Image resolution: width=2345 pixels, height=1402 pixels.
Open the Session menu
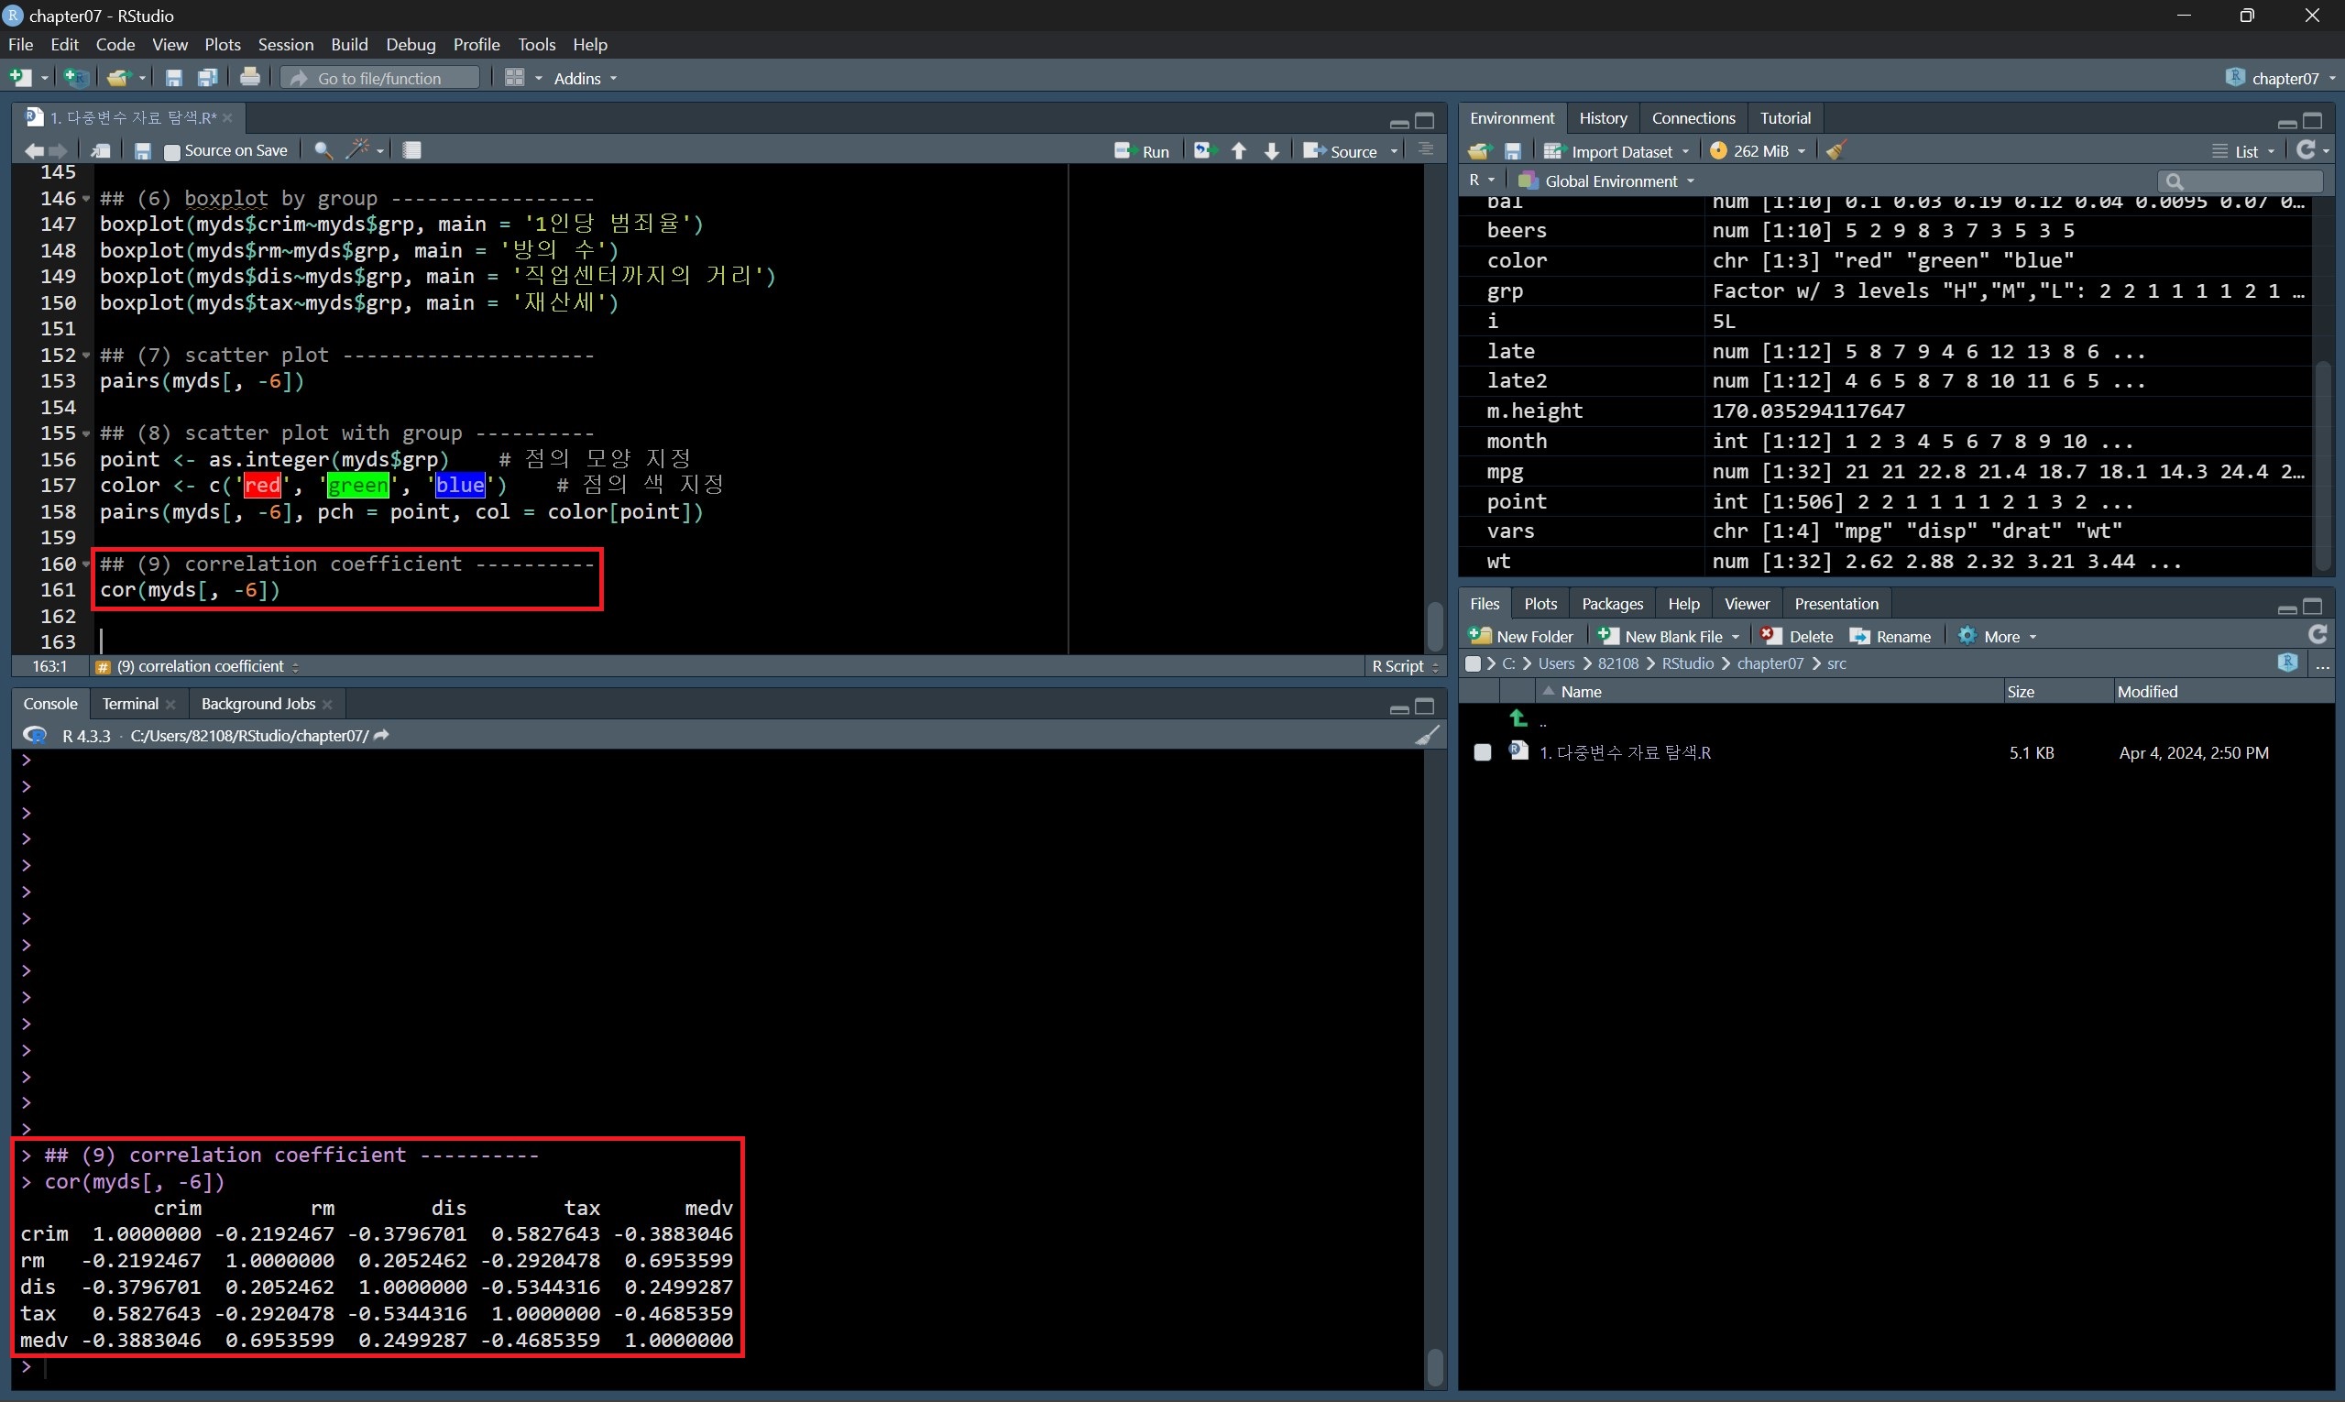285,44
